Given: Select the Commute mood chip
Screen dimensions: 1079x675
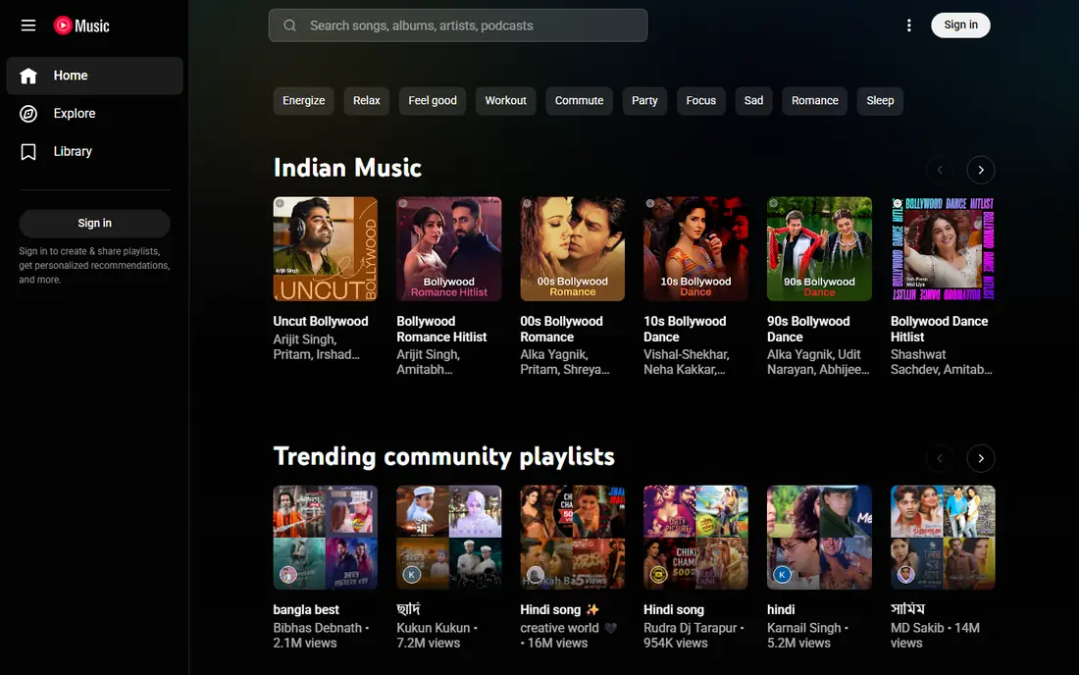Looking at the screenshot, I should [579, 100].
